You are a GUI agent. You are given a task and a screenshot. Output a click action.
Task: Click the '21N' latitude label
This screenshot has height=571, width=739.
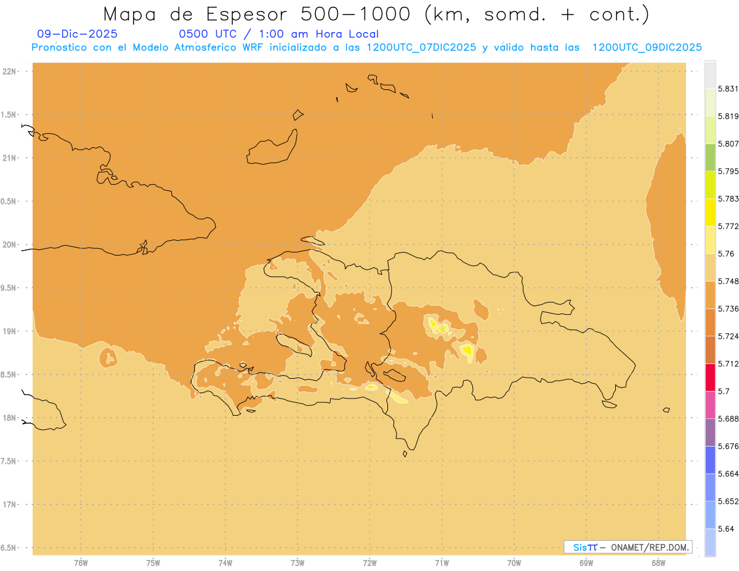pyautogui.click(x=9, y=158)
